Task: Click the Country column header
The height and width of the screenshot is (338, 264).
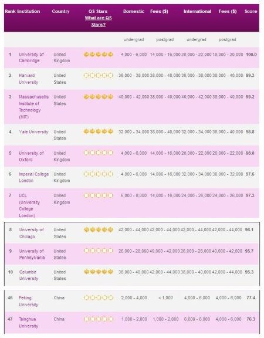Action: point(60,11)
